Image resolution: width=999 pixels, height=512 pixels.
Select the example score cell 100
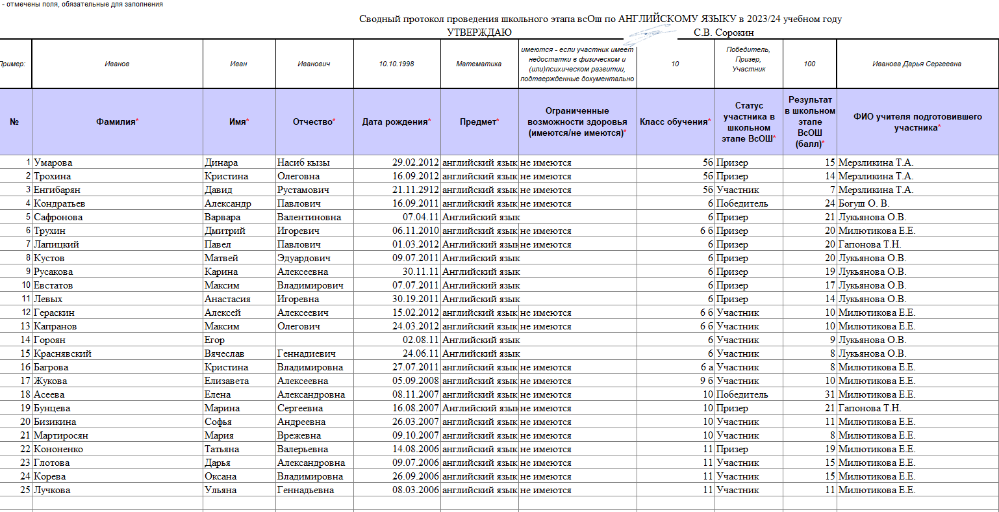click(810, 64)
